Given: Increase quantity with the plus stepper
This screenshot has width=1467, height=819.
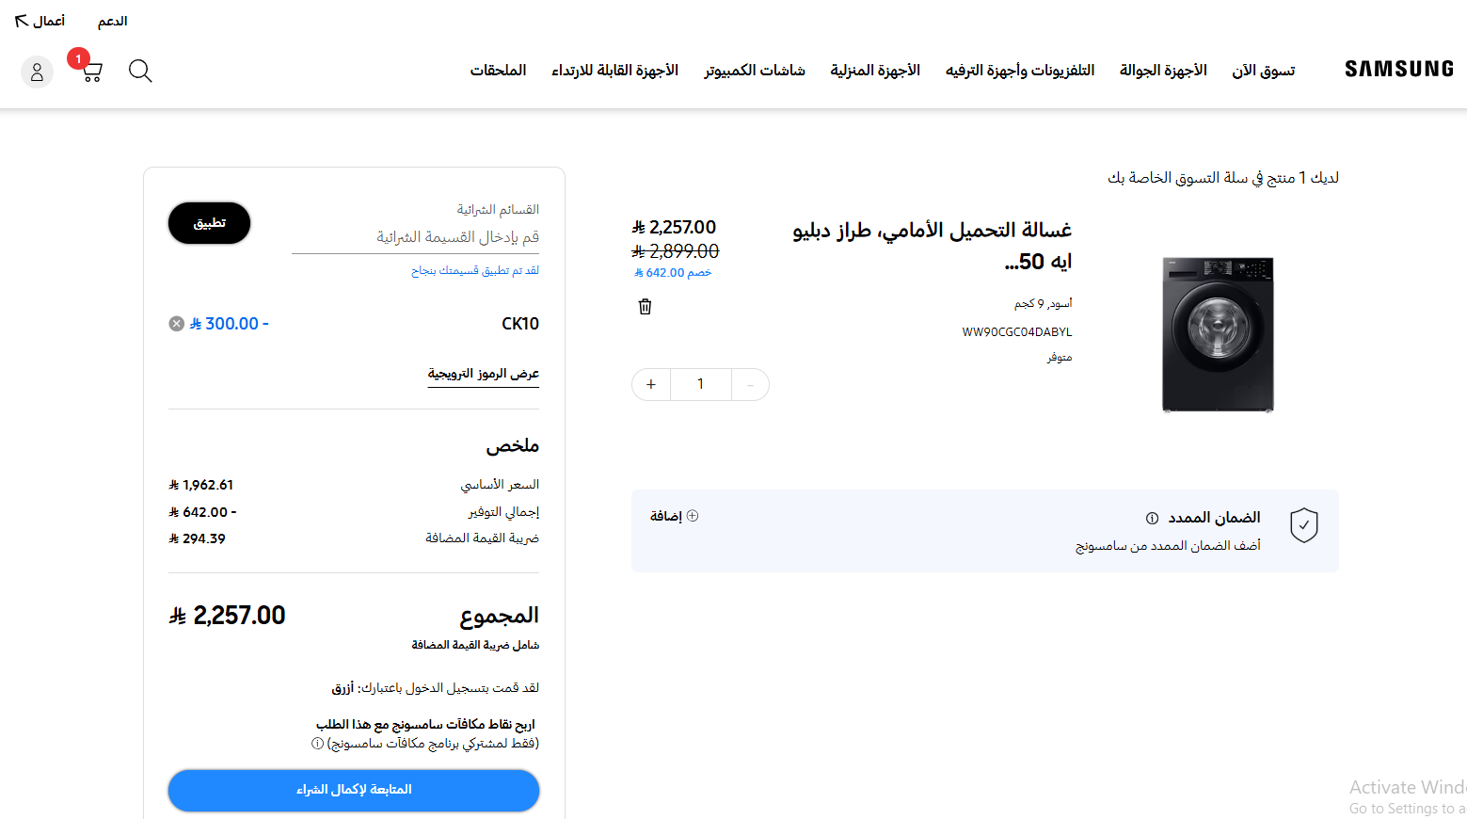Looking at the screenshot, I should pos(650,384).
